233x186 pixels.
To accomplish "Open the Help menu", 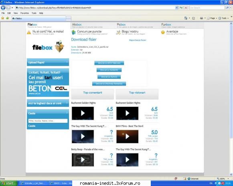I will (x=41, y=13).
